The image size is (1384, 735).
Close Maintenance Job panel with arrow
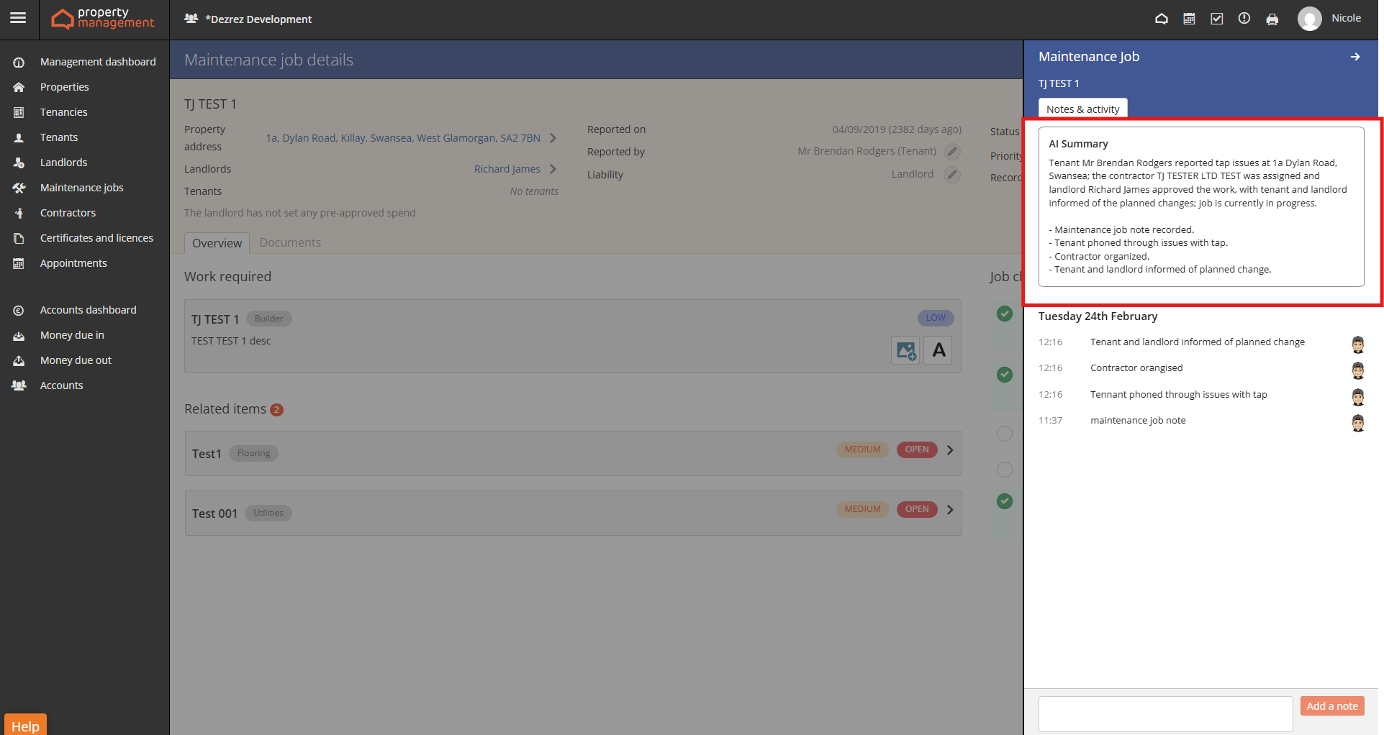pyautogui.click(x=1354, y=57)
